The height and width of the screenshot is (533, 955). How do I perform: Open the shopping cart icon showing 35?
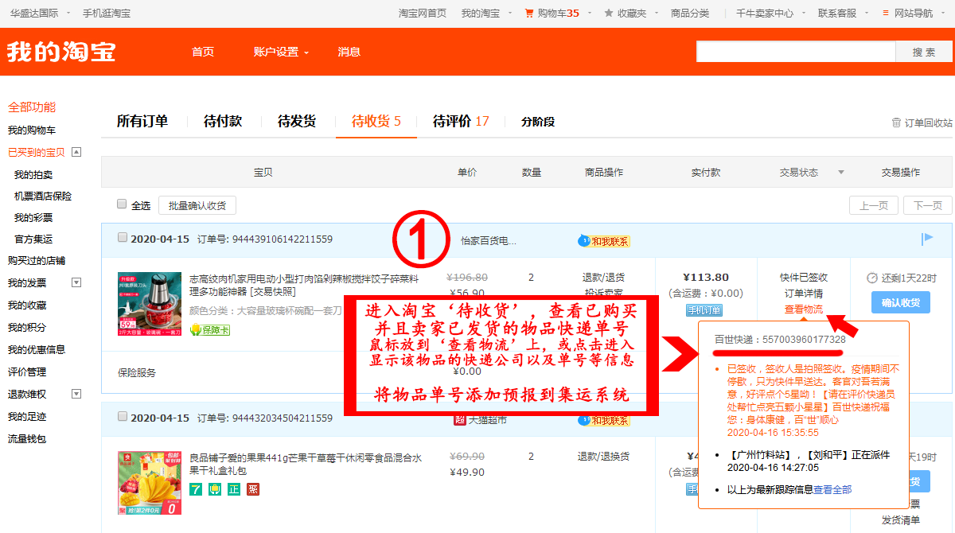click(x=529, y=13)
